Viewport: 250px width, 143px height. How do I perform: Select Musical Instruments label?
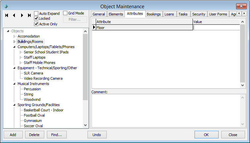tap(33, 84)
